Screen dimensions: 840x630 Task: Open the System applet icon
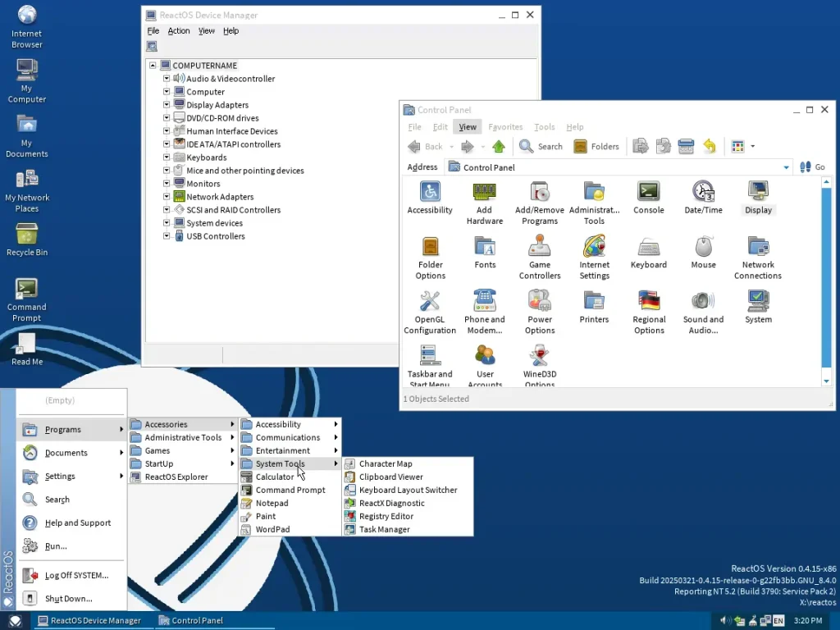[x=758, y=307]
